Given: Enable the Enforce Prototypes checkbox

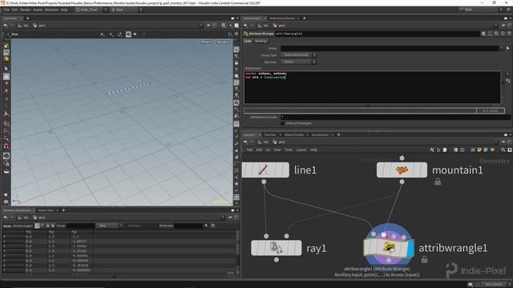Looking at the screenshot, I should pos(283,123).
